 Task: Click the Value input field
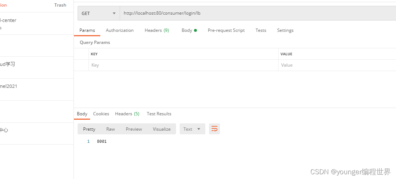coord(337,65)
